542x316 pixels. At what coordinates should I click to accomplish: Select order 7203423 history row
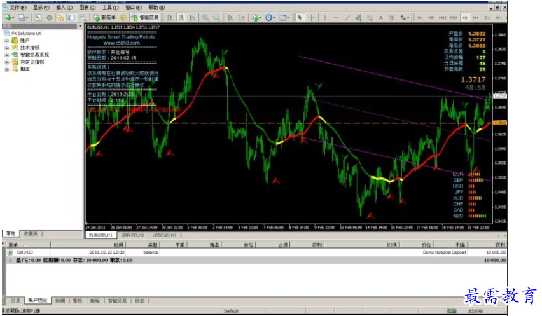click(256, 252)
